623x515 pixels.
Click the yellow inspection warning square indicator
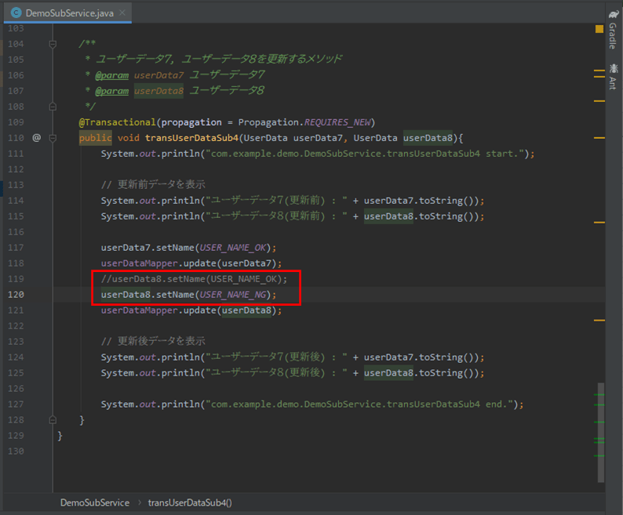599,29
